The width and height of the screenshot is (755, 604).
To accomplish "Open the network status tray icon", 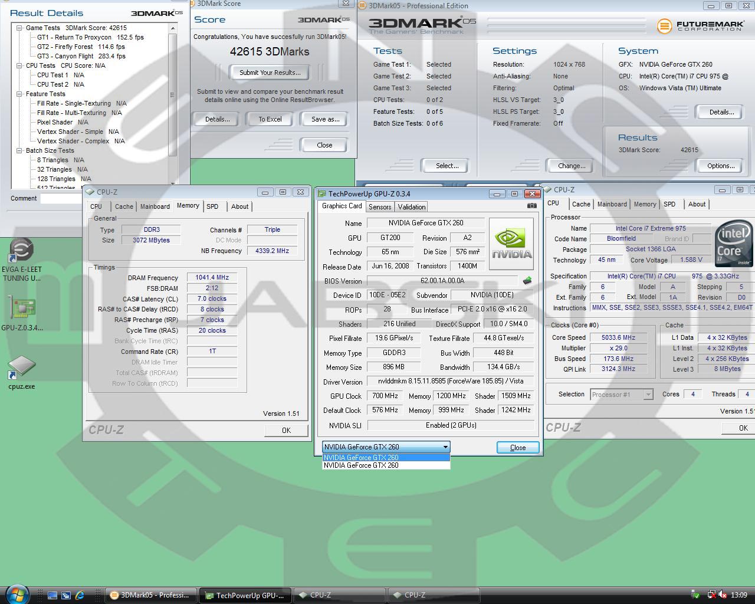I will [x=711, y=595].
